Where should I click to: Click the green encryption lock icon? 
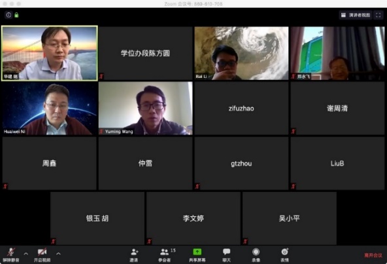point(16,15)
